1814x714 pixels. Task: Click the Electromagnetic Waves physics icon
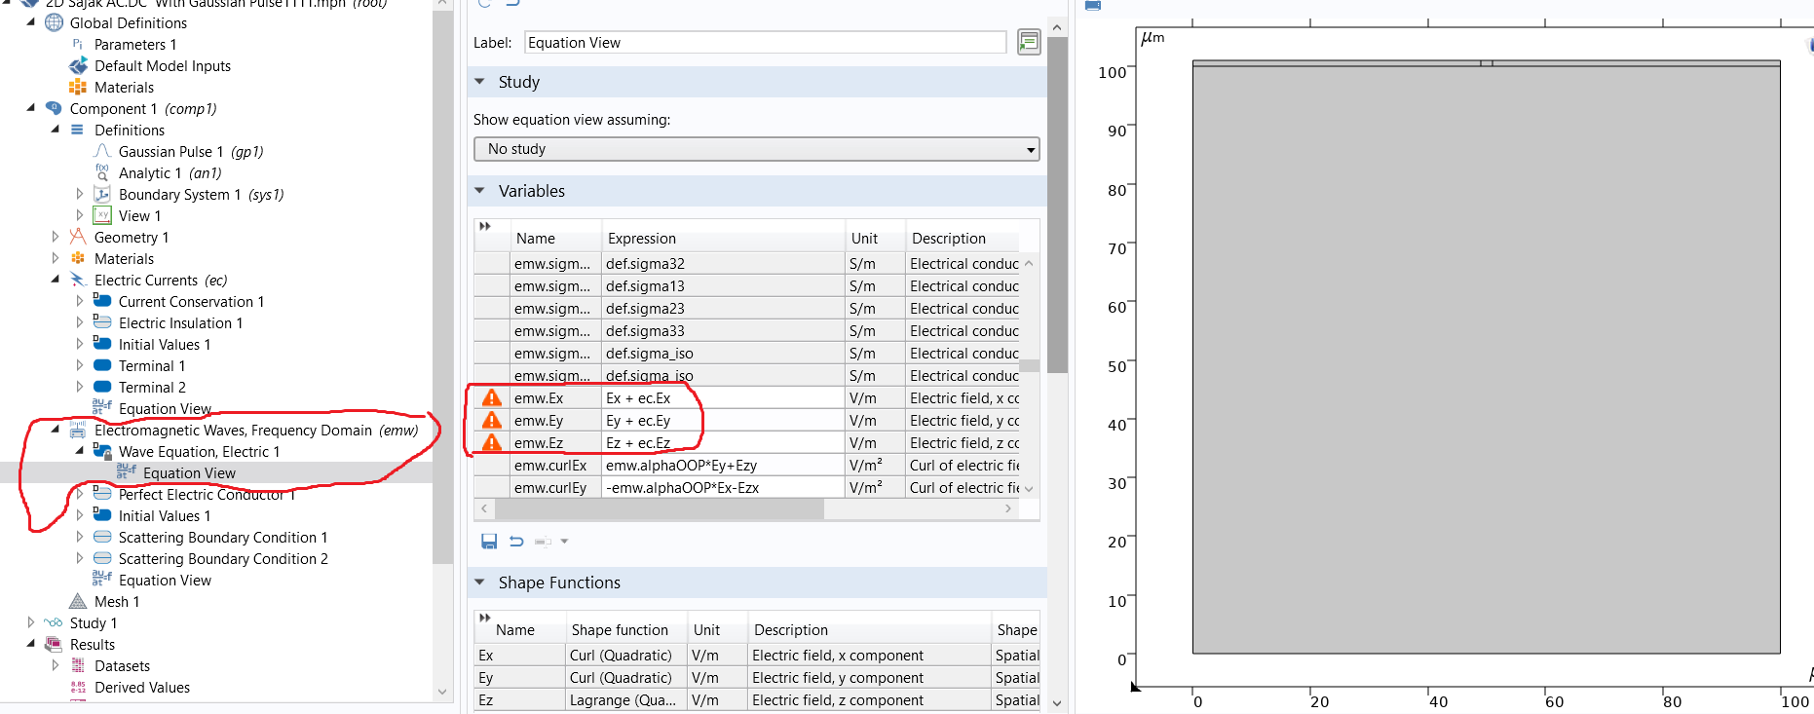pos(78,431)
